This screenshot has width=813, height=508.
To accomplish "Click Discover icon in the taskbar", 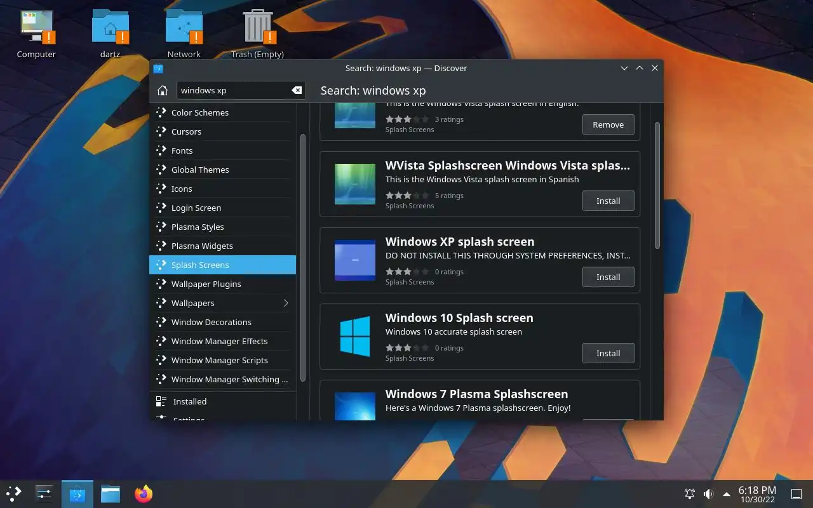I will tap(77, 493).
